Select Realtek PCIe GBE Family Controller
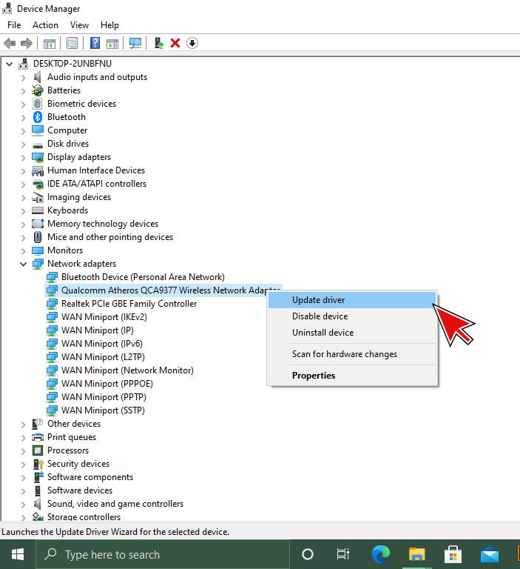The height and width of the screenshot is (569, 520). coord(129,304)
